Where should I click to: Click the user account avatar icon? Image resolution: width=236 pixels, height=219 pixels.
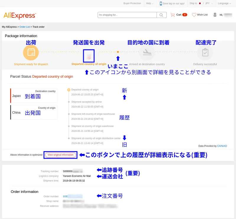click(x=215, y=15)
